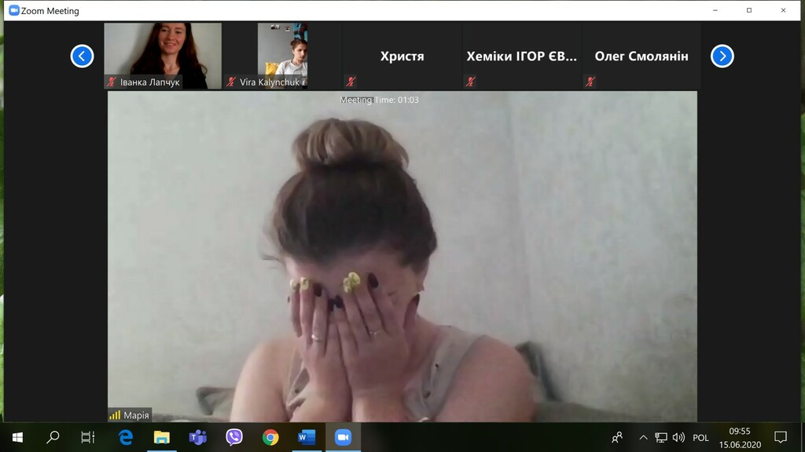Launch Microsoft Edge from the taskbar
The height and width of the screenshot is (452, 805).
click(x=125, y=437)
